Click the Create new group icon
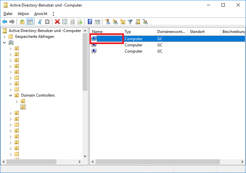The image size is (246, 173). click(x=115, y=22)
